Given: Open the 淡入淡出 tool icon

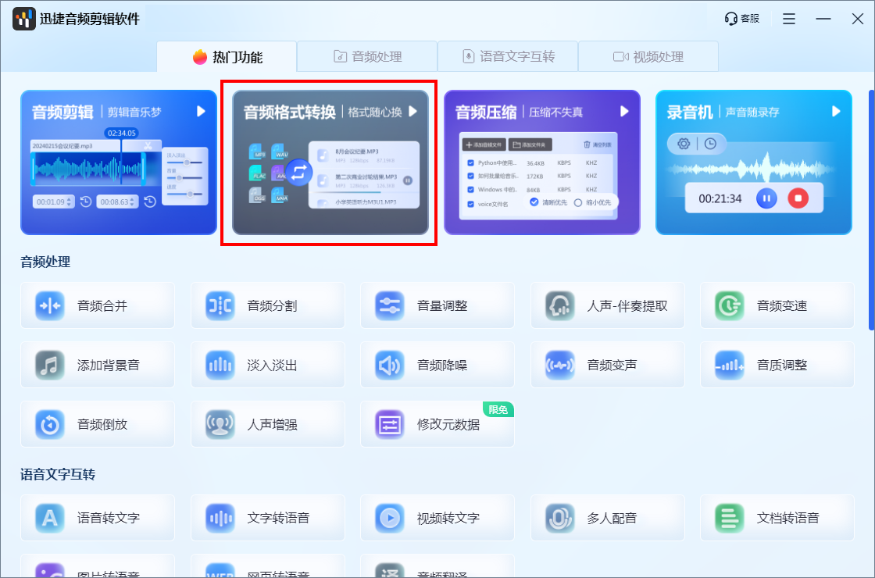Looking at the screenshot, I should (x=220, y=366).
